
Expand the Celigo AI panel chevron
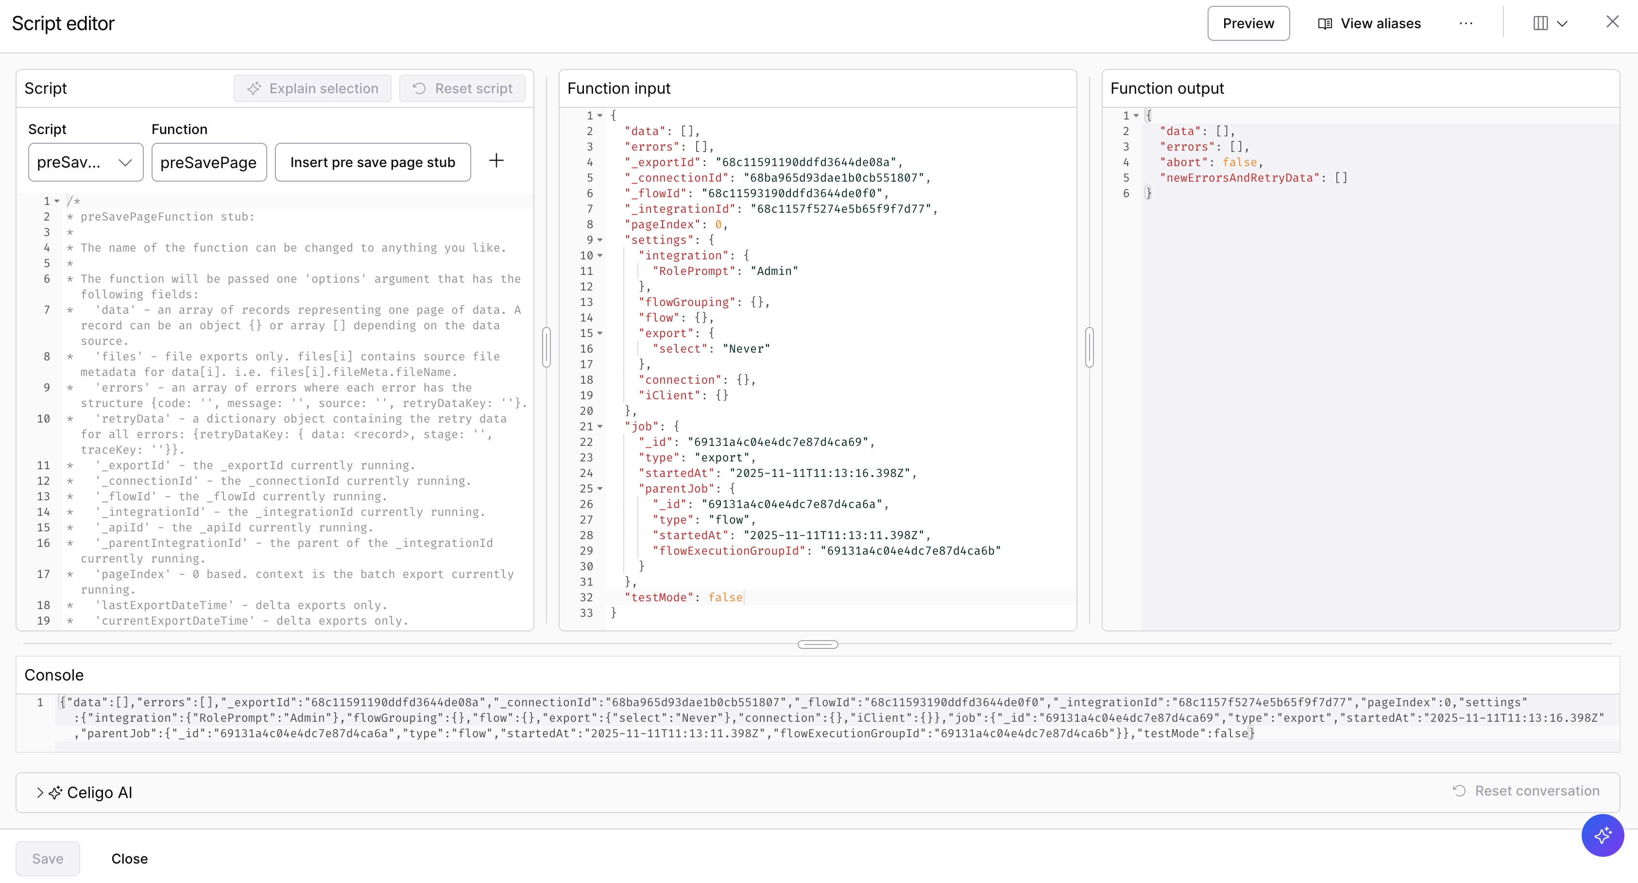(40, 792)
